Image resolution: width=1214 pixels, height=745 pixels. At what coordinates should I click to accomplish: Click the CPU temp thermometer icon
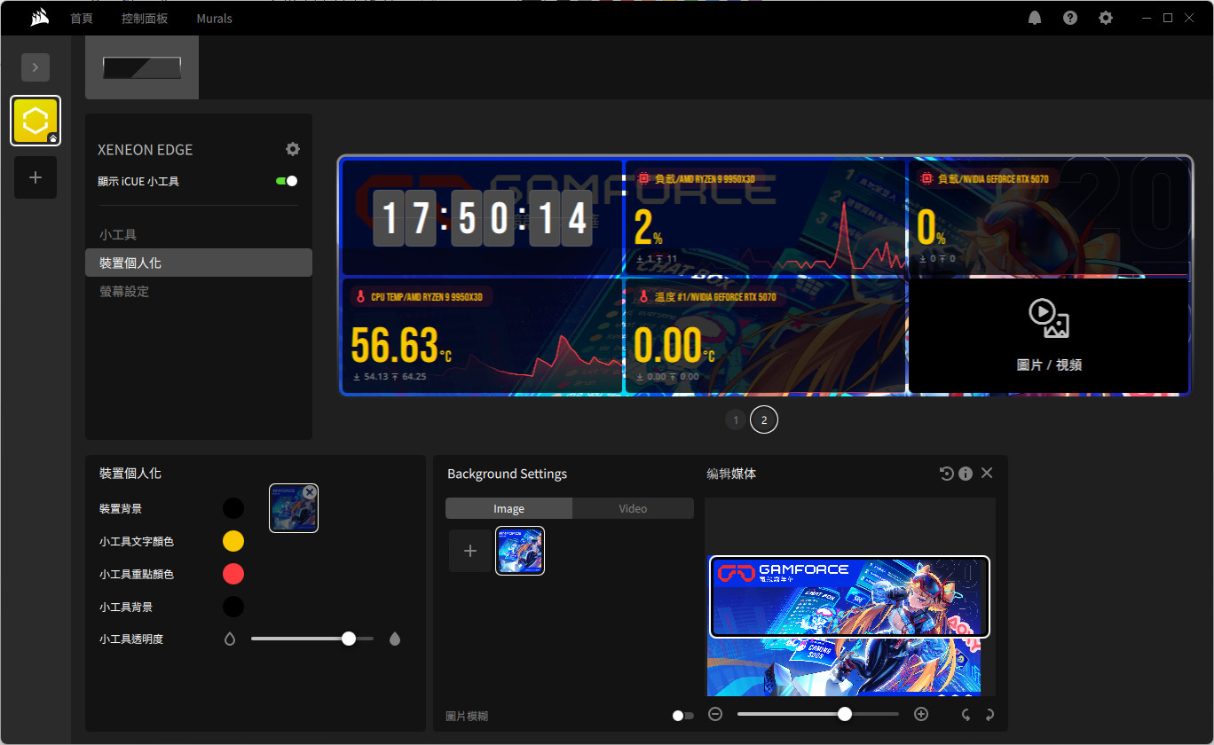tap(360, 297)
